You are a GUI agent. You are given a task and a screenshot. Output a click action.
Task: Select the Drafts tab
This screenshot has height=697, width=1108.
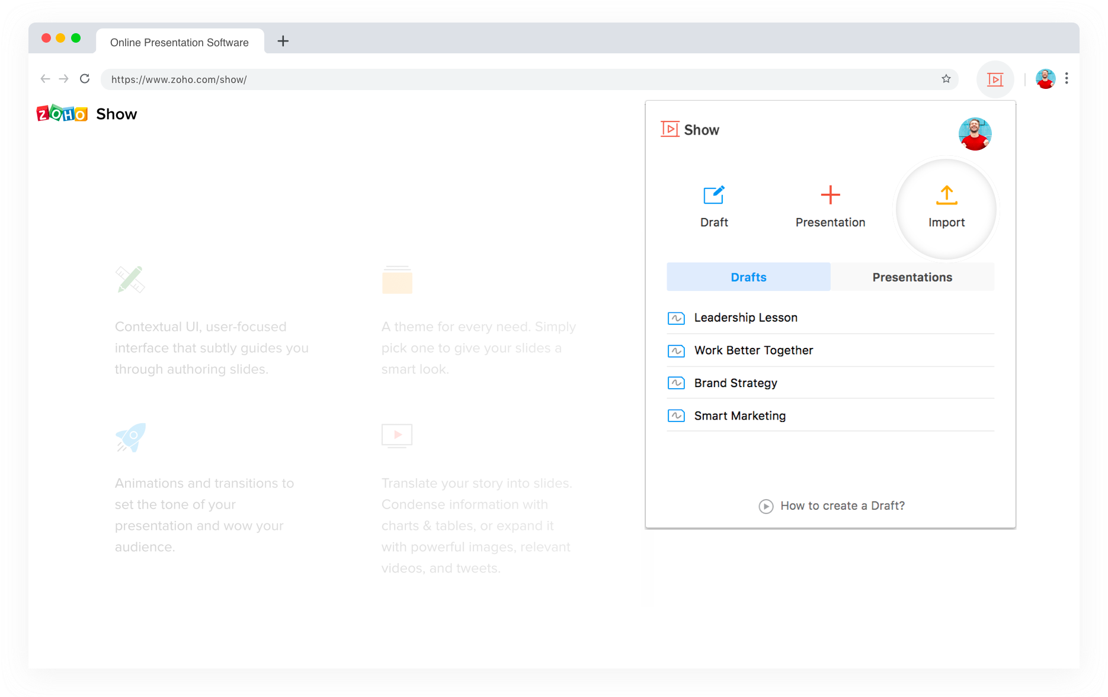pos(748,277)
